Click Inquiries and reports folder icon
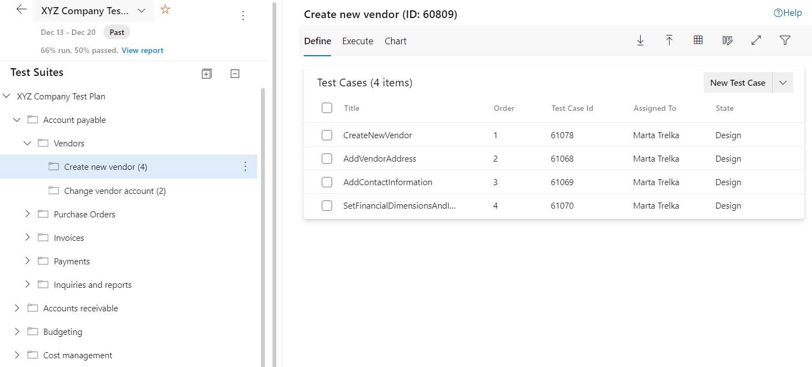This screenshot has height=367, width=812. (43, 285)
